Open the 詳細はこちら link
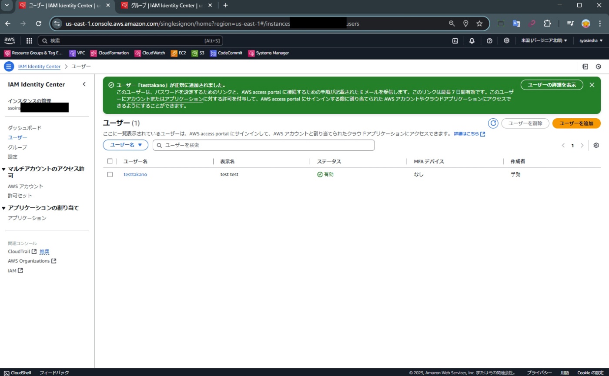 click(469, 134)
